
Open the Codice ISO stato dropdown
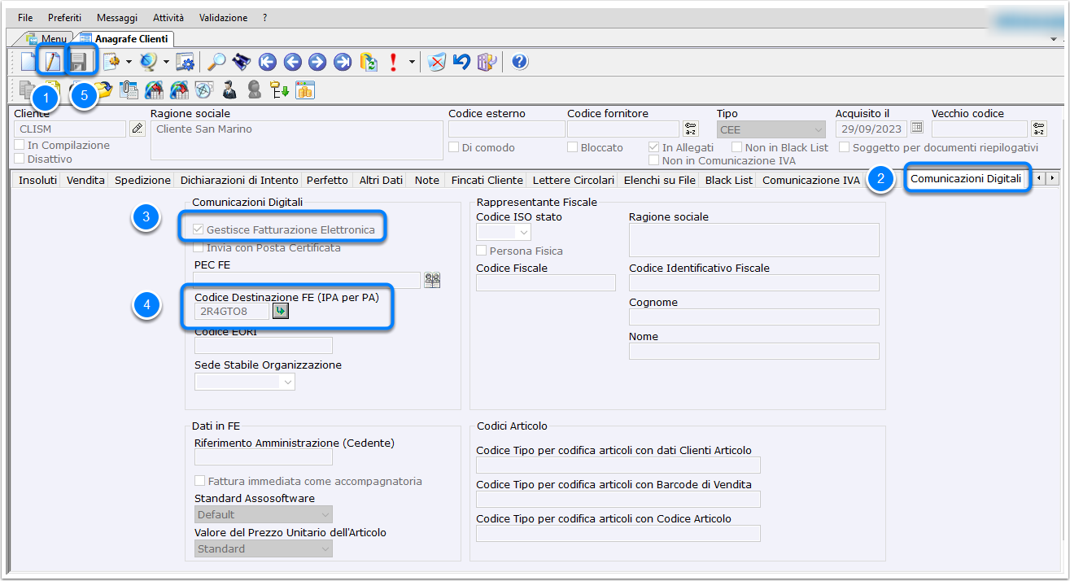(x=504, y=233)
